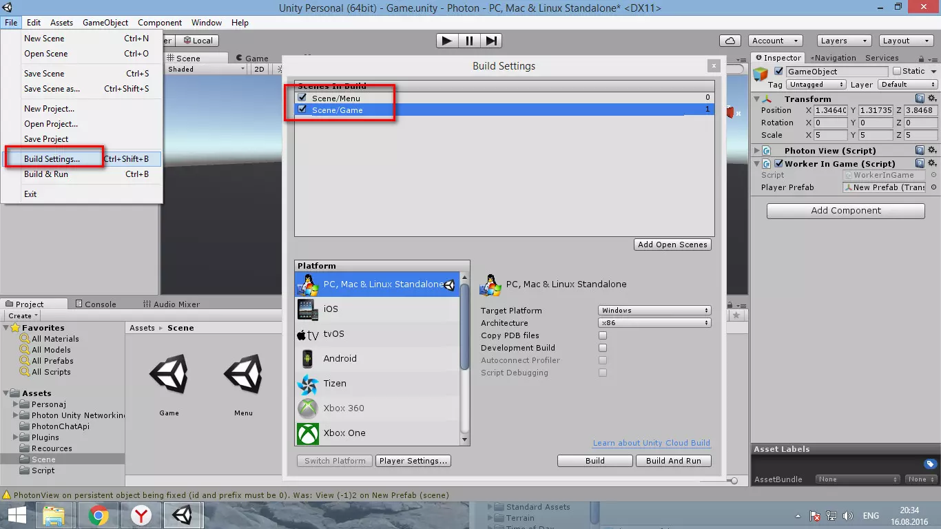
Task: Click the Step Frame button
Action: 491,41
